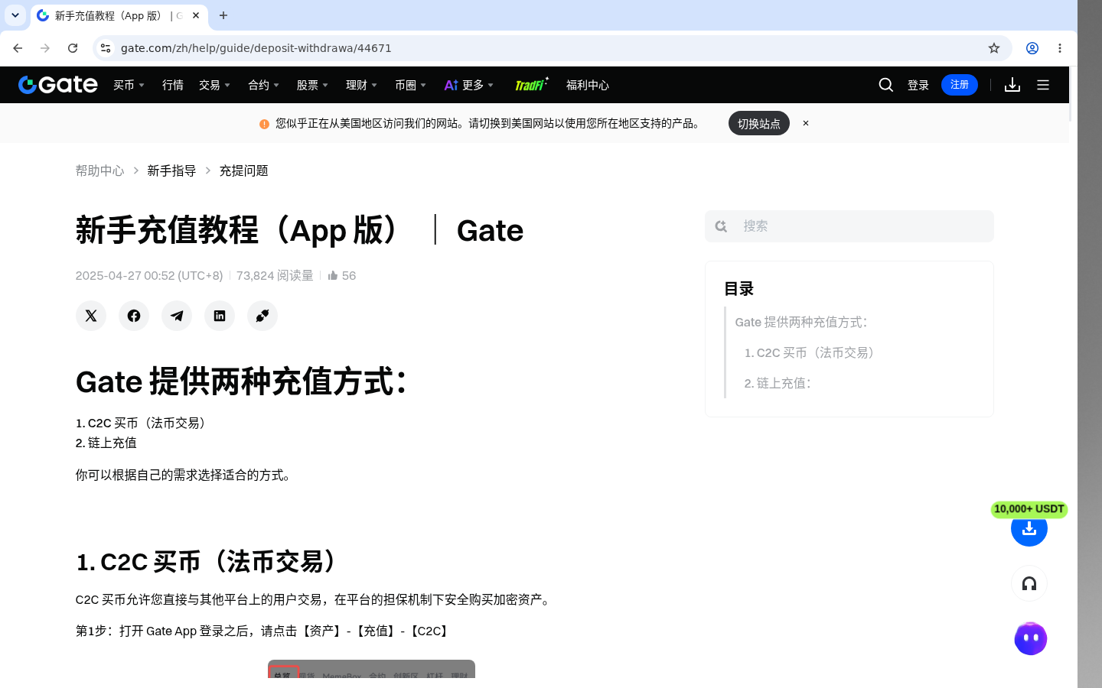Open the TradFi menu item
1102x688 pixels.
[x=531, y=84]
